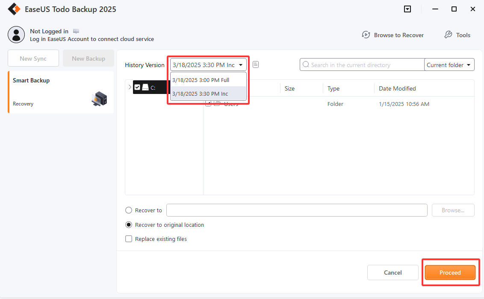Click the Tools label
This screenshot has width=484, height=299.
(463, 35)
